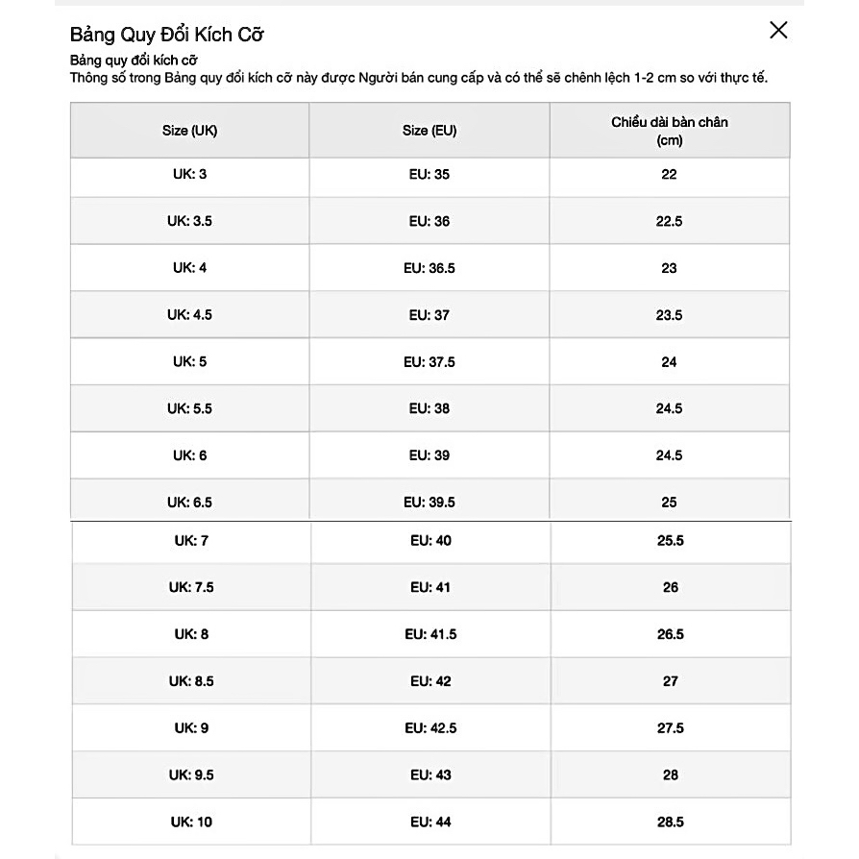Click the EU: 40 size cell
This screenshot has width=859, height=859.
tap(430, 541)
